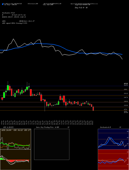Screen dimensions: 129x170
Task: Click the first red candlestick at the chart's left
Action: click(2, 99)
